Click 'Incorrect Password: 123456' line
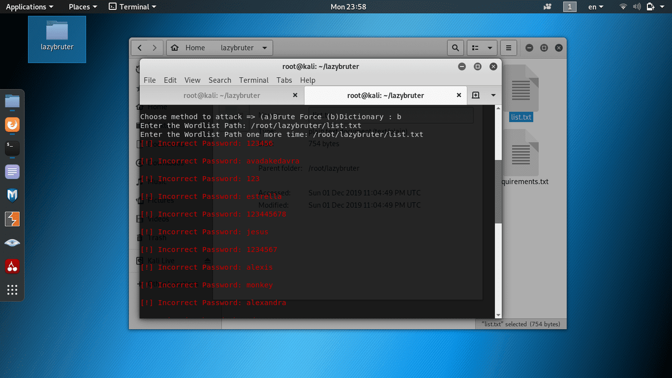This screenshot has width=672, height=378. click(x=206, y=143)
